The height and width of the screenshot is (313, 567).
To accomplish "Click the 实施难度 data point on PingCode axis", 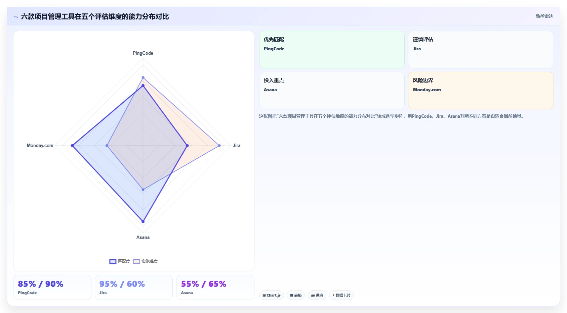I will click(143, 77).
